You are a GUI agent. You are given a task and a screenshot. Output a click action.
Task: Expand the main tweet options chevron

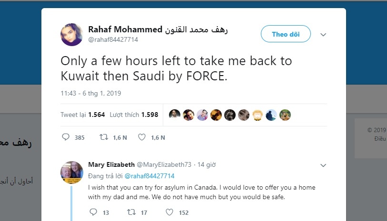tap(323, 35)
